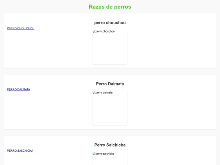Viewport: 220px width, 165px height.
Task: Open the PERRO CHOU CHOU link
Action: tap(20, 28)
